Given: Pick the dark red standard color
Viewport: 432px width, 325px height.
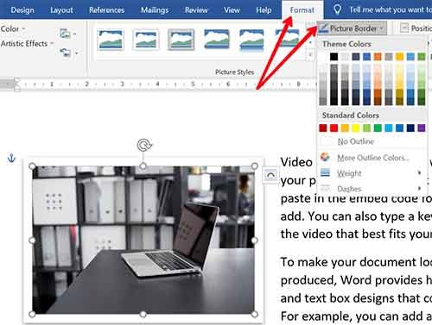Looking at the screenshot, I should pos(323,128).
